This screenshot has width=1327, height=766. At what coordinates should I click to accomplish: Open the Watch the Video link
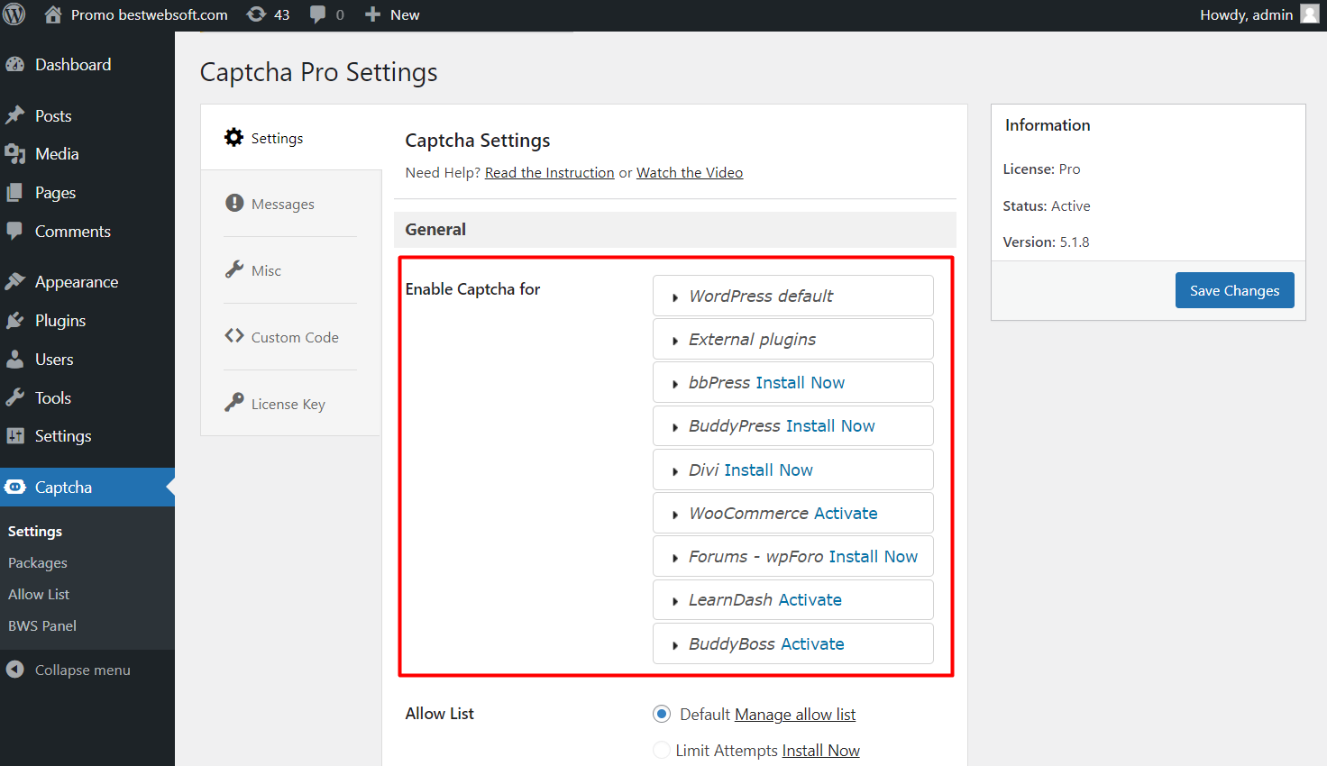pyautogui.click(x=690, y=172)
